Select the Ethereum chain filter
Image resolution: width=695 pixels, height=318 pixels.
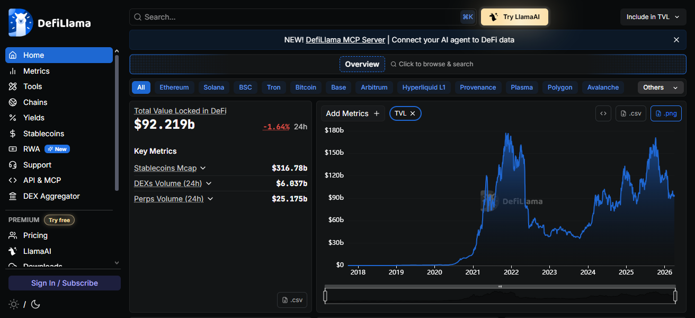[174, 87]
